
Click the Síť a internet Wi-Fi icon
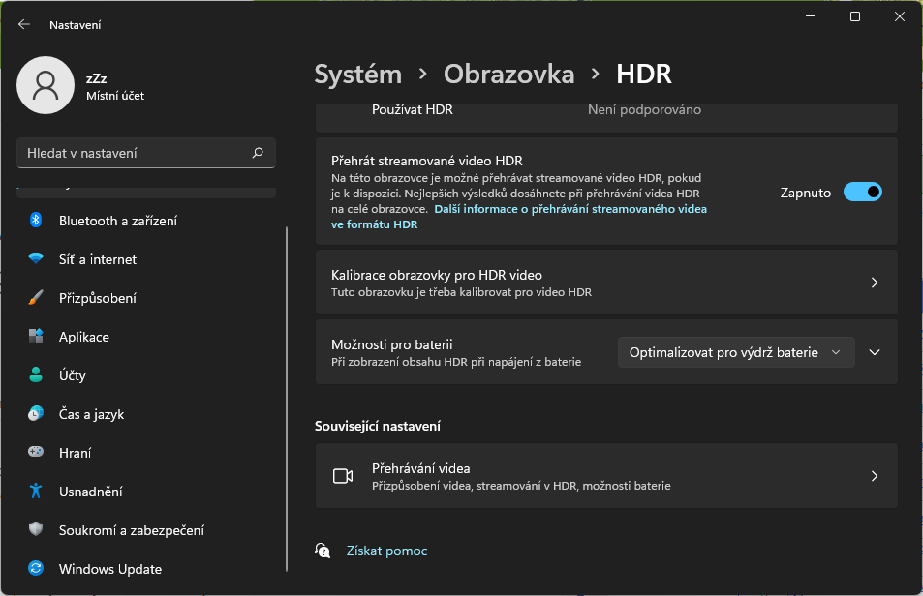(x=36, y=259)
